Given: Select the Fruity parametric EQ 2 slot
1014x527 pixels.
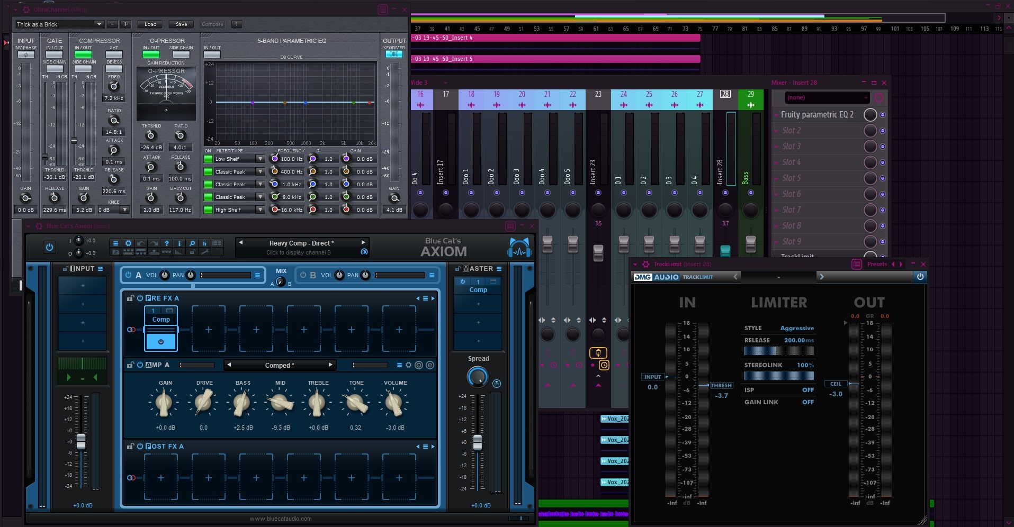Looking at the screenshot, I should pos(817,115).
